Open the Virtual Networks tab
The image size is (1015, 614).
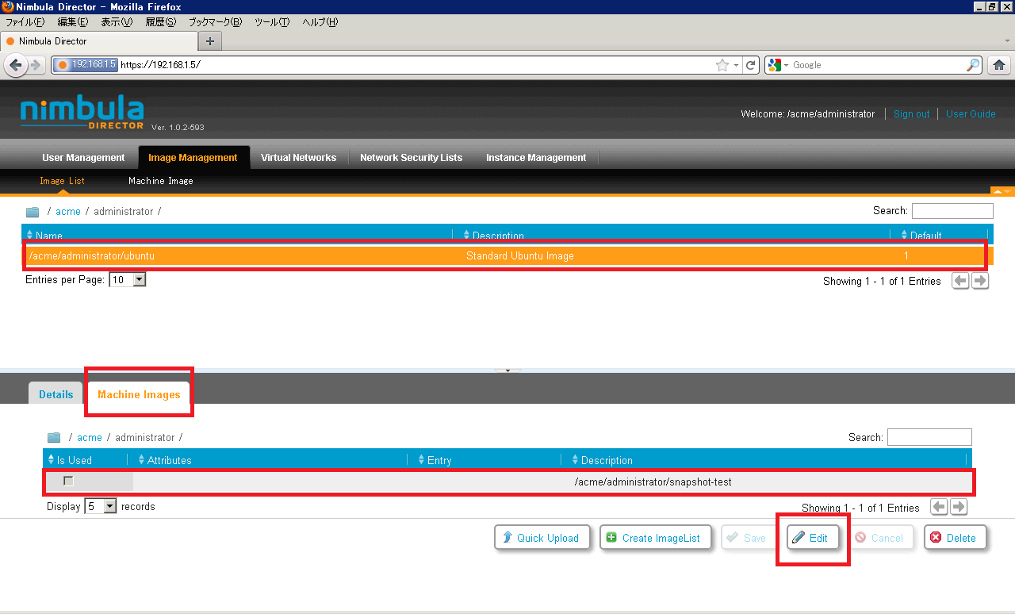[298, 158]
